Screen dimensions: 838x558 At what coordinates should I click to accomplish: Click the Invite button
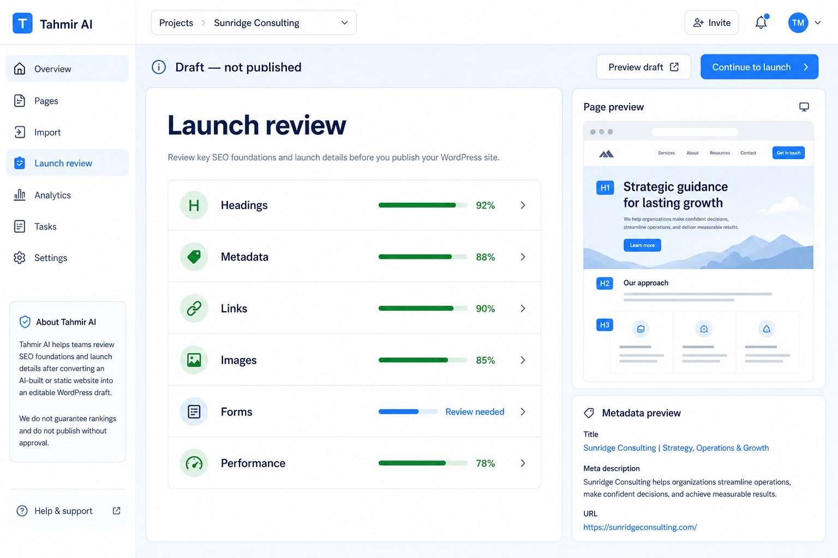(711, 23)
